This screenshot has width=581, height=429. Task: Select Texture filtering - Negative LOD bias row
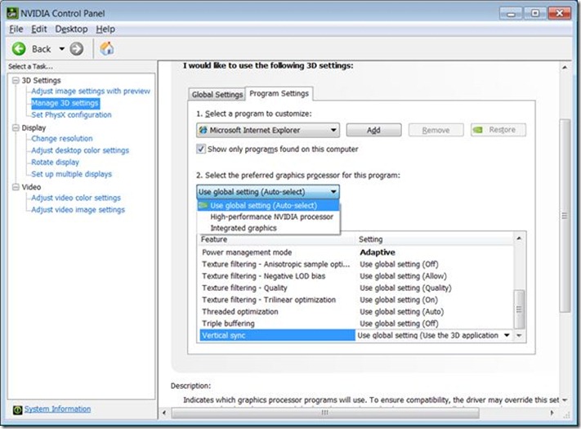coord(355,276)
